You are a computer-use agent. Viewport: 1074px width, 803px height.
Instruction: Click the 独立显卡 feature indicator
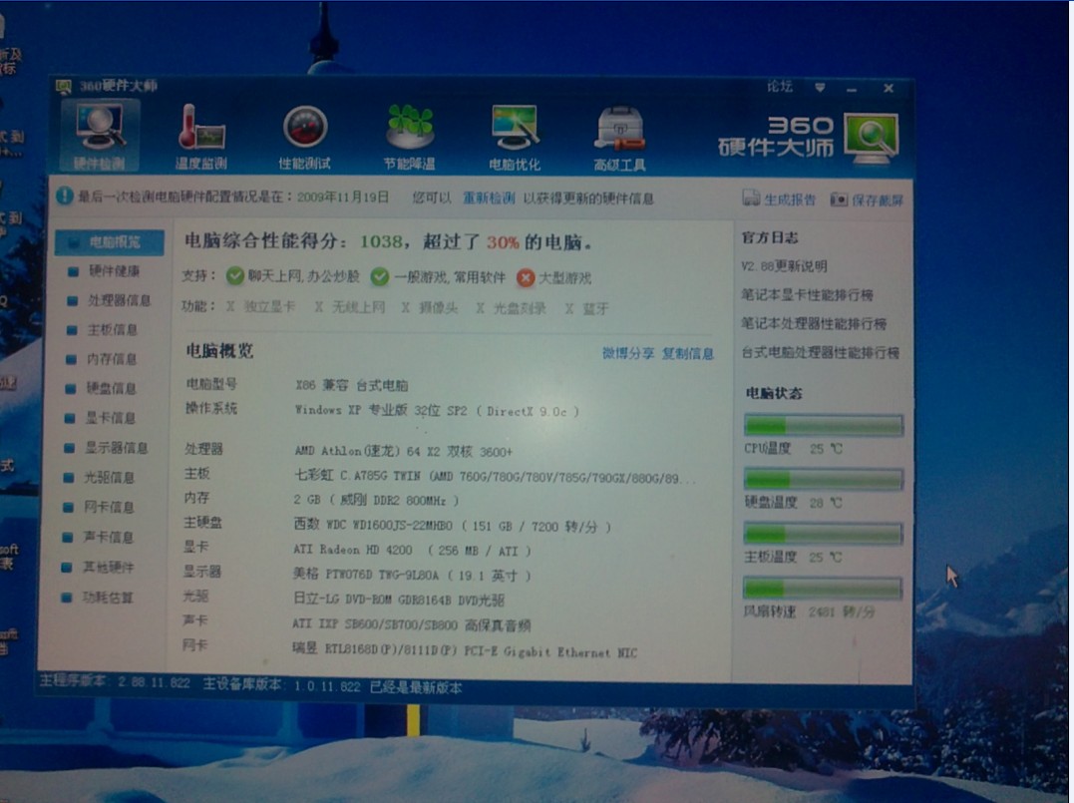point(261,306)
